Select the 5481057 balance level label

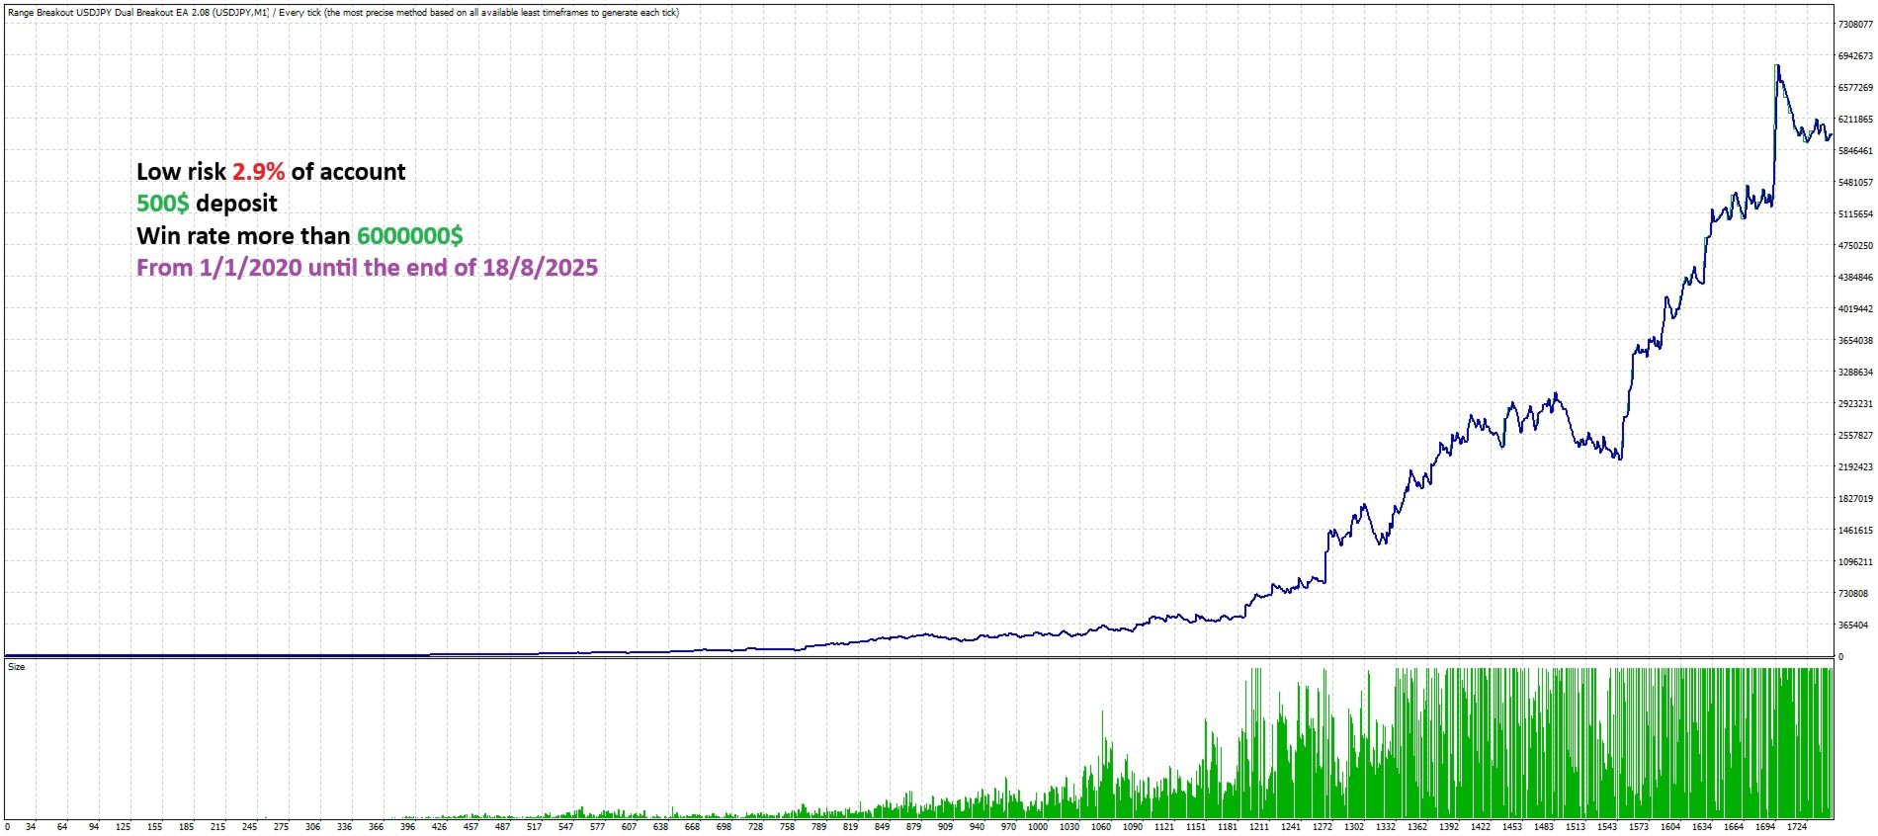coord(1855,183)
